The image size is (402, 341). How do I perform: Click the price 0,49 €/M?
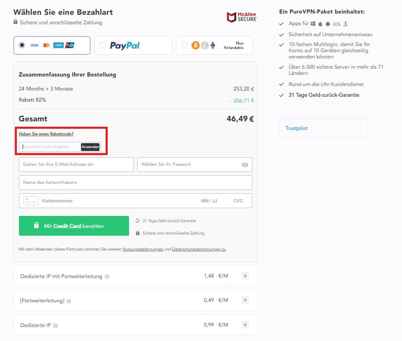[x=216, y=300]
